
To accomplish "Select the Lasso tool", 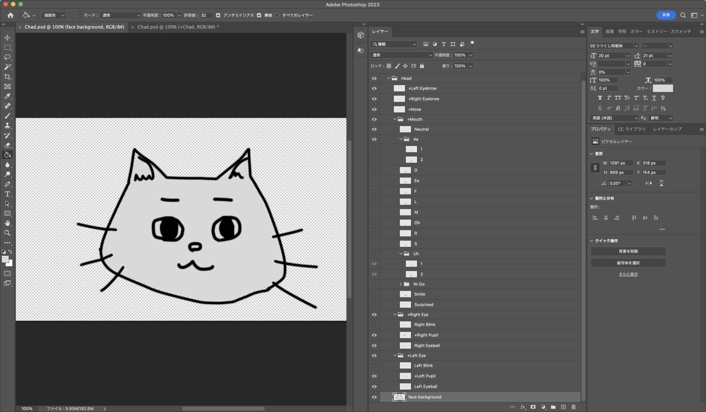I will [7, 57].
